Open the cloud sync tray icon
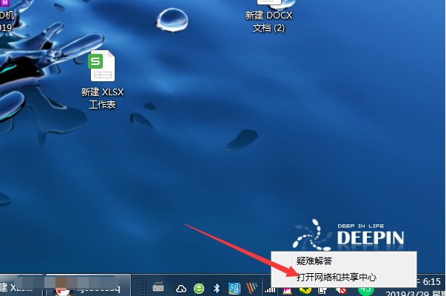 pyautogui.click(x=181, y=289)
